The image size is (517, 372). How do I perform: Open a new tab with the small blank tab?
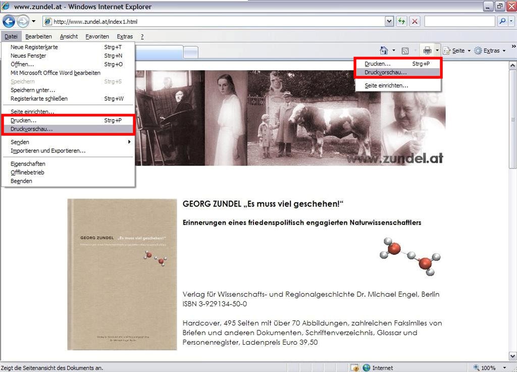[x=190, y=52]
